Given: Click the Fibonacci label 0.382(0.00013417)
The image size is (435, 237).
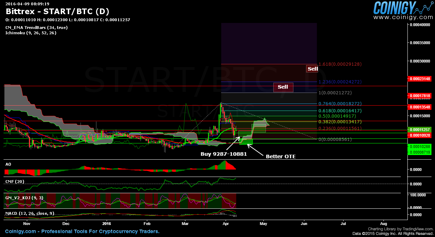Looking at the screenshot, I should [340, 122].
